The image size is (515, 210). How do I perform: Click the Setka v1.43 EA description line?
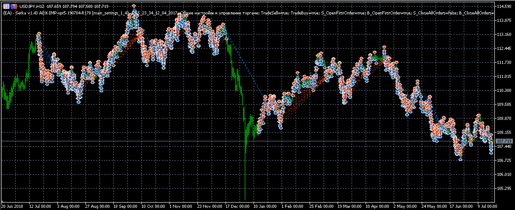pos(249,13)
